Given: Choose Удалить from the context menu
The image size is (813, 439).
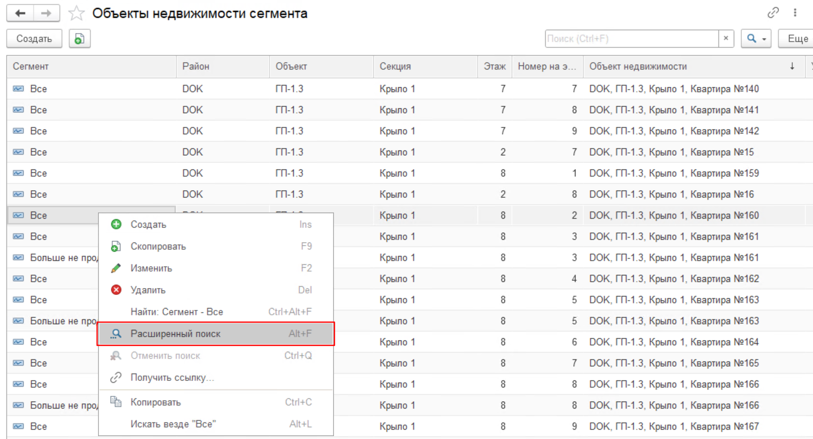Looking at the screenshot, I should pos(148,290).
